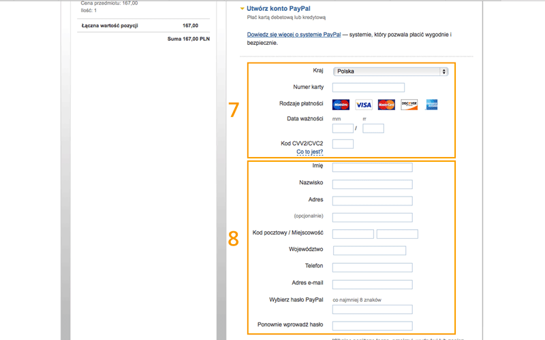The height and width of the screenshot is (340, 545).
Task: Click the Co to jest? help link
Action: pyautogui.click(x=309, y=152)
